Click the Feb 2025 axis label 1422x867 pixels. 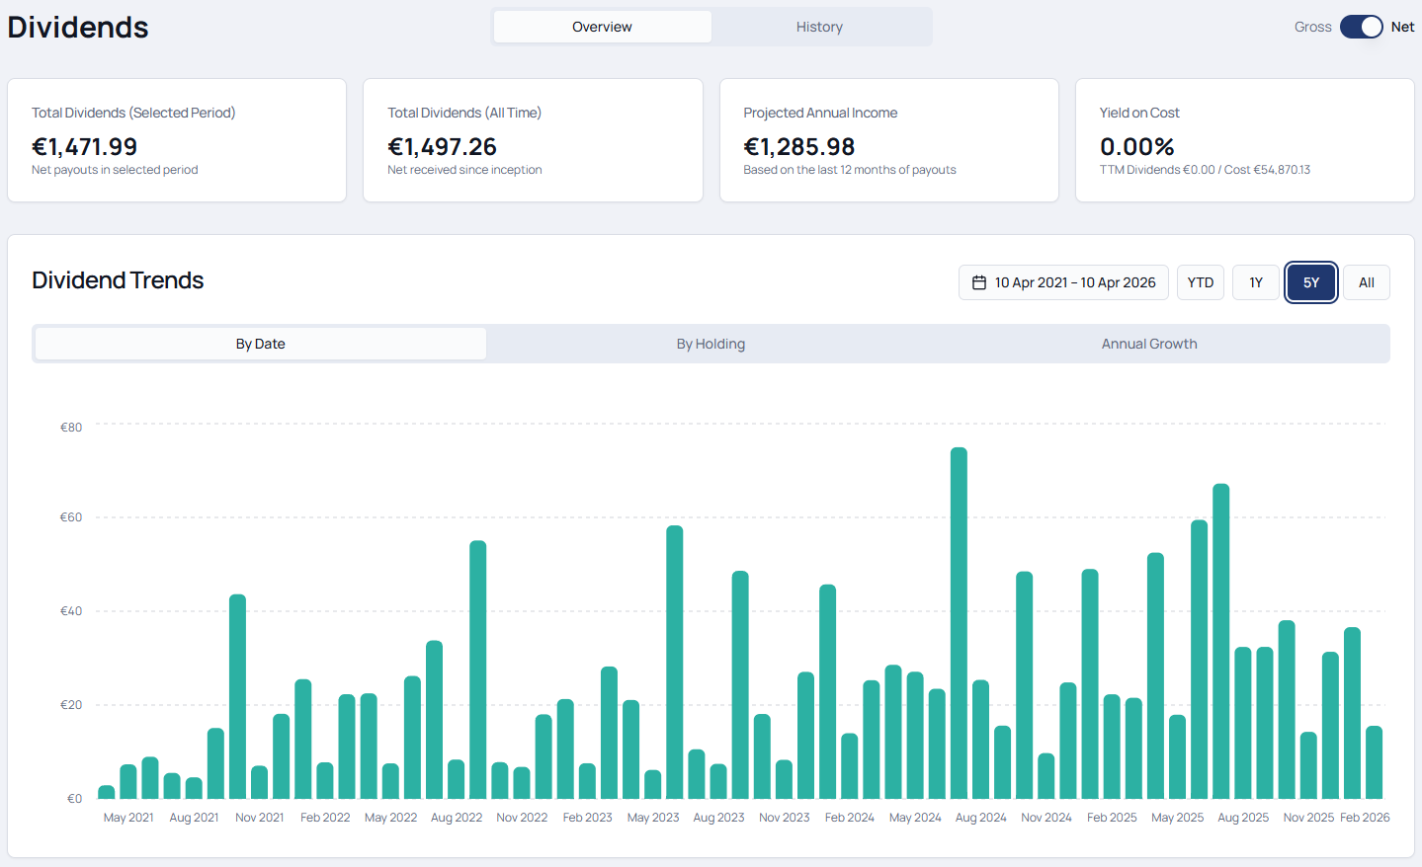(x=1112, y=818)
